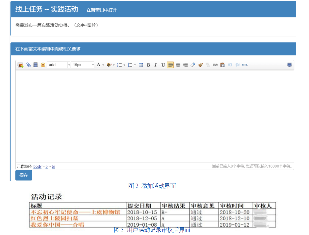
Task: Expand the highlight color dropdown arrow
Action: (114, 65)
